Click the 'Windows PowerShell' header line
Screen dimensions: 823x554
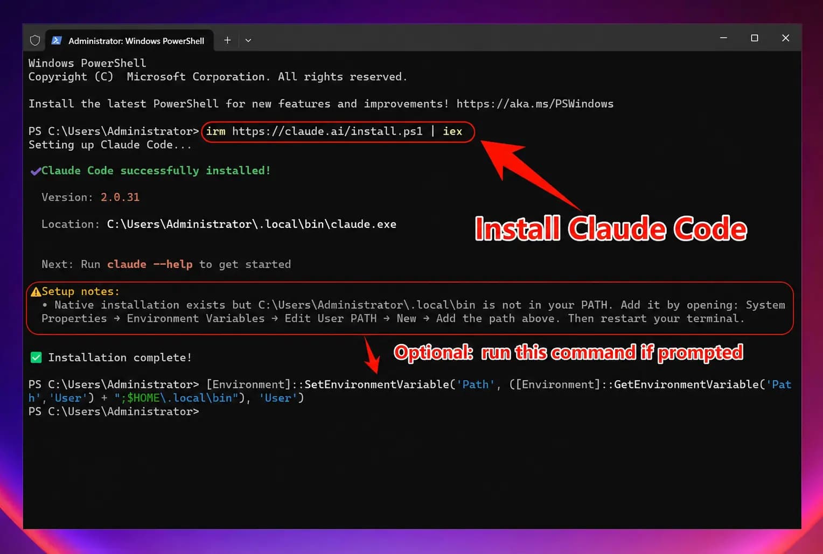coord(87,64)
